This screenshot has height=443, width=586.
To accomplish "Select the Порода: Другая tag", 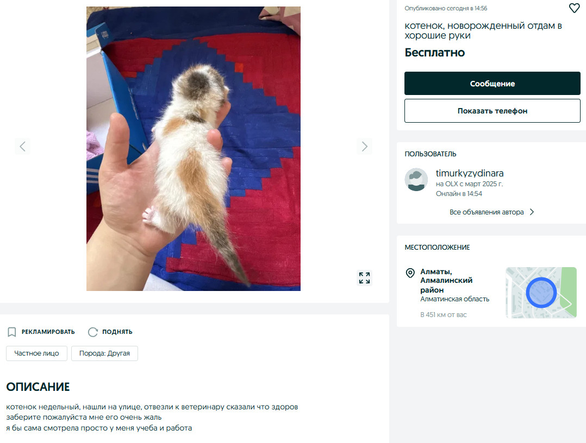I will coord(104,353).
